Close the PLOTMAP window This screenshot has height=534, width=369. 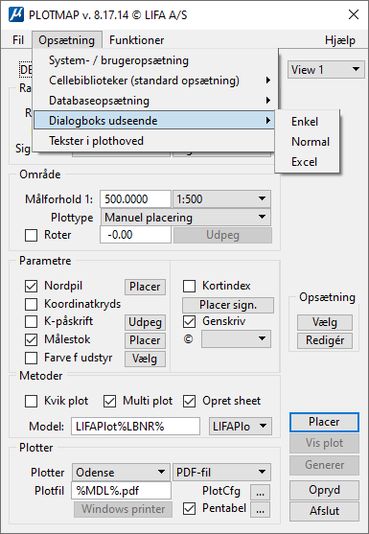(x=354, y=15)
